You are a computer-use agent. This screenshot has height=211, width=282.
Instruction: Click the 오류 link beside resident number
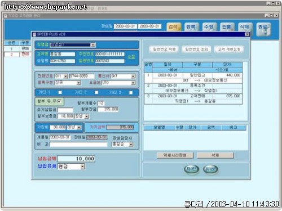131,57
